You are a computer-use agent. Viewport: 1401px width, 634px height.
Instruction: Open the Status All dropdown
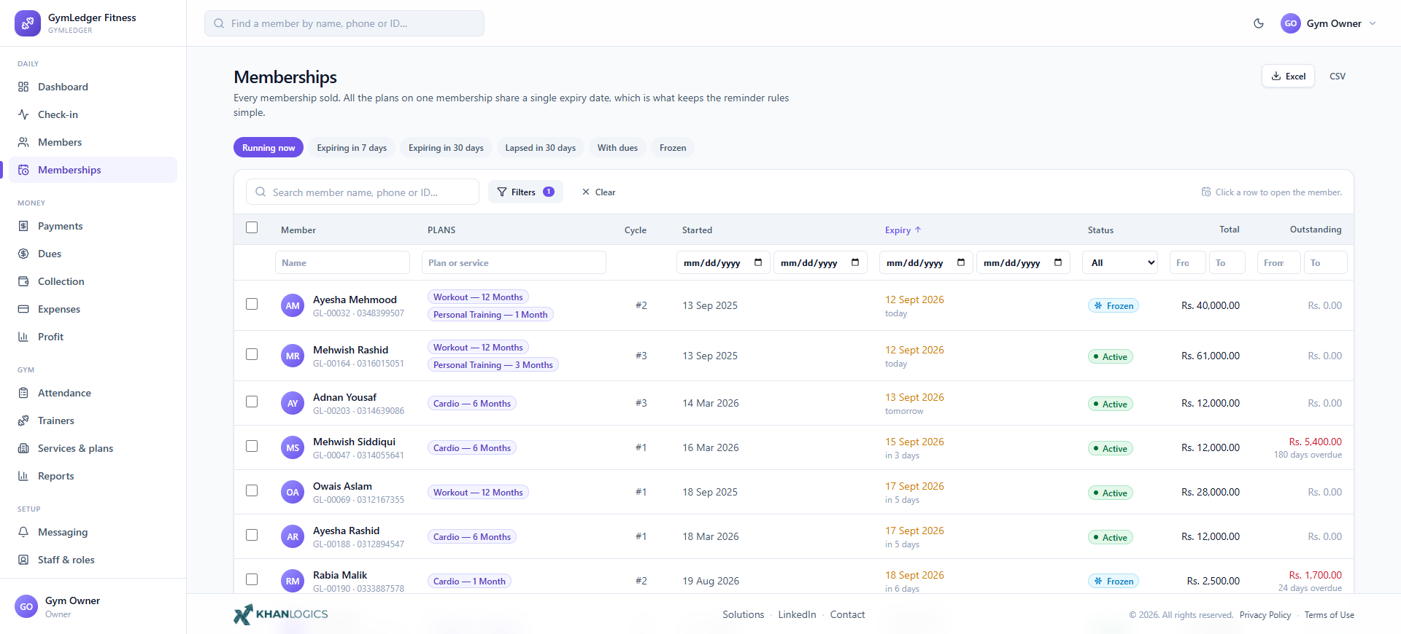(x=1120, y=262)
